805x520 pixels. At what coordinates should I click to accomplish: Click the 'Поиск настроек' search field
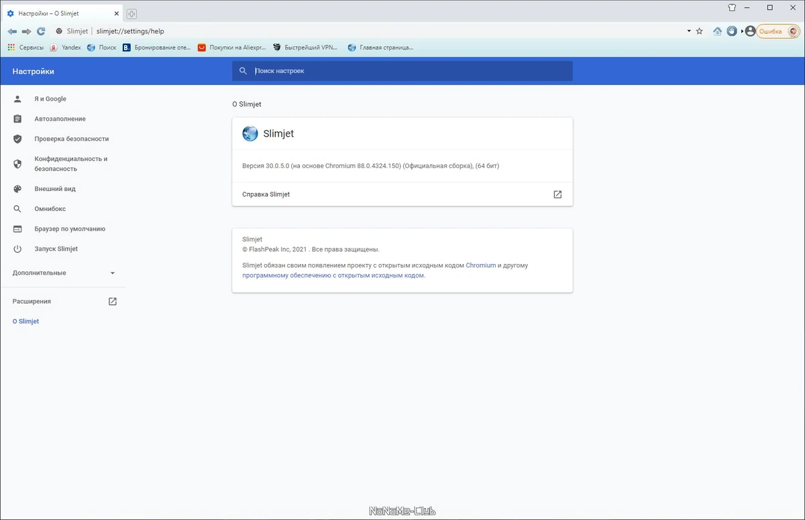pos(402,71)
